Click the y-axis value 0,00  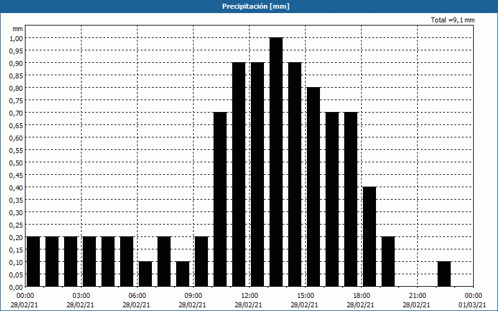tap(17, 287)
